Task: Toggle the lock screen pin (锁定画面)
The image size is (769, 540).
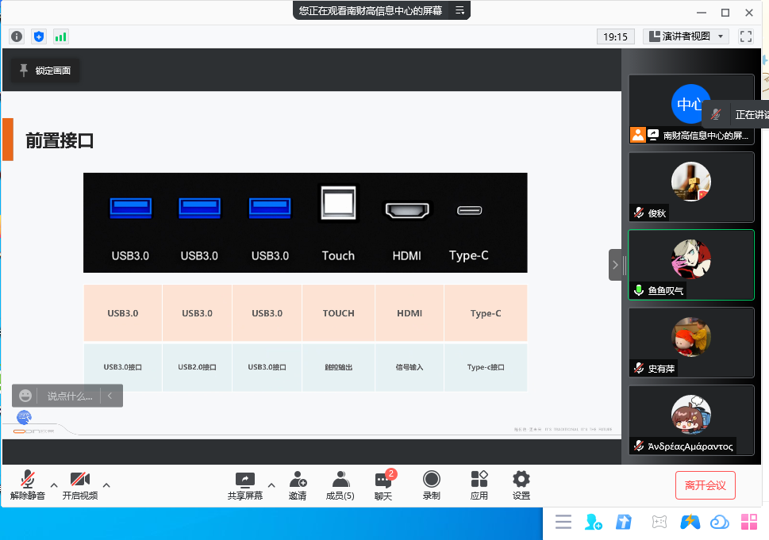Action: [44, 71]
